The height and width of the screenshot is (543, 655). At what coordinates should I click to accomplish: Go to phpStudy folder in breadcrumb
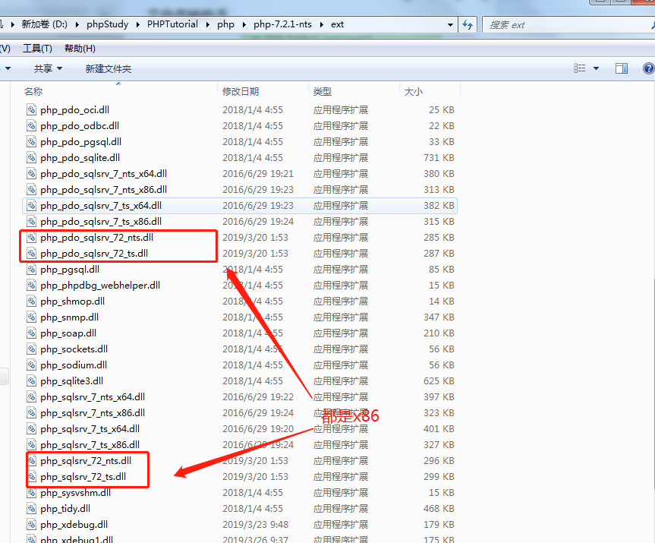107,24
